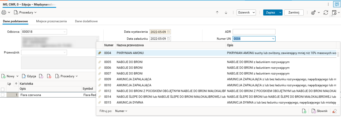This screenshot has height=117, width=341.
Task: Open the Przewoźnik combo box dropdown
Action: pyautogui.click(x=64, y=52)
